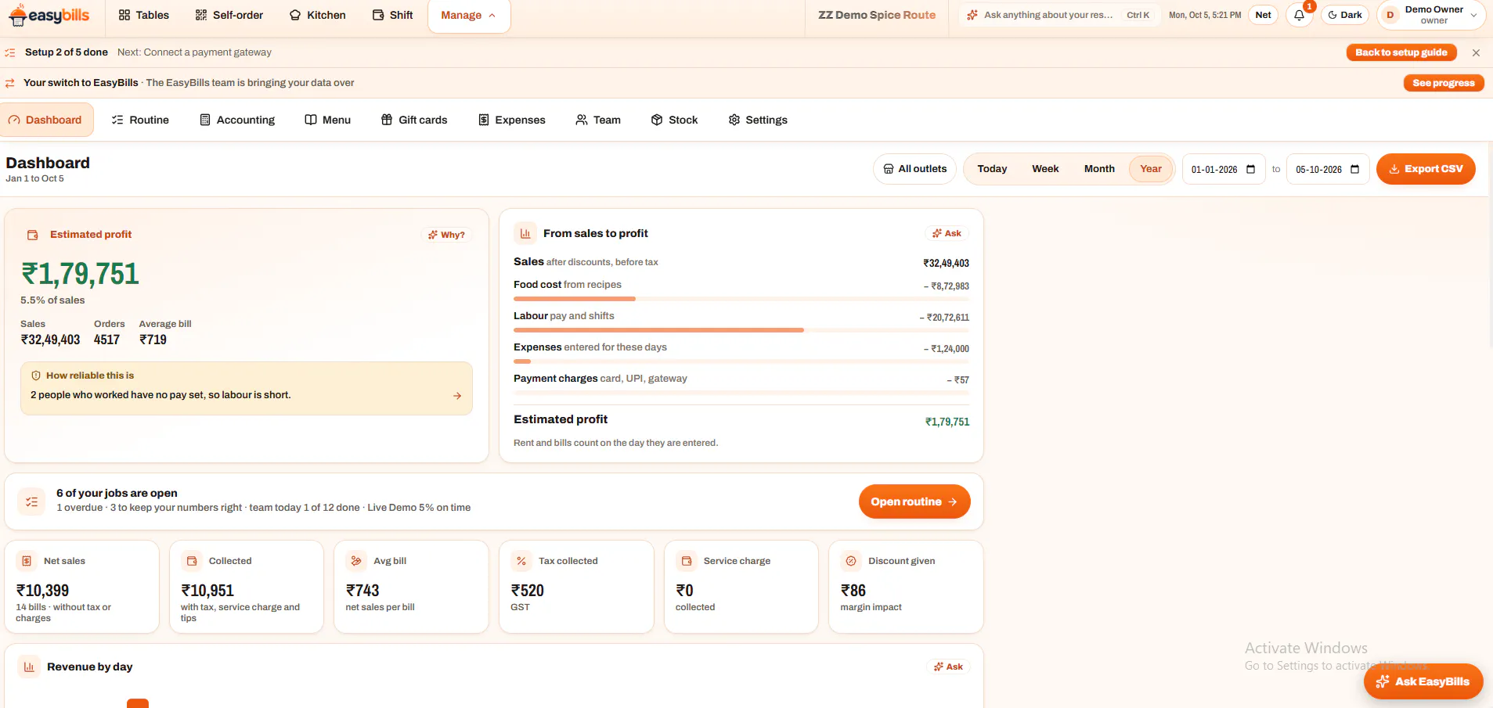Switch to the Stock tab
The width and height of the screenshot is (1493, 708).
tap(675, 120)
